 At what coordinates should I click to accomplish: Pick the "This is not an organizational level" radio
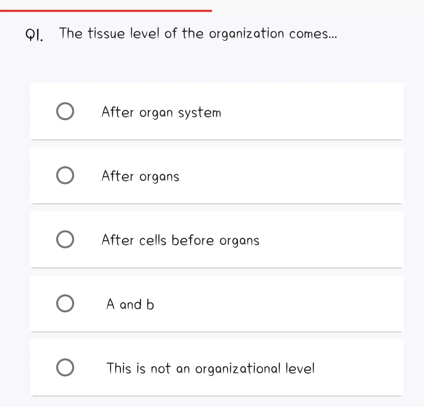[65, 367]
